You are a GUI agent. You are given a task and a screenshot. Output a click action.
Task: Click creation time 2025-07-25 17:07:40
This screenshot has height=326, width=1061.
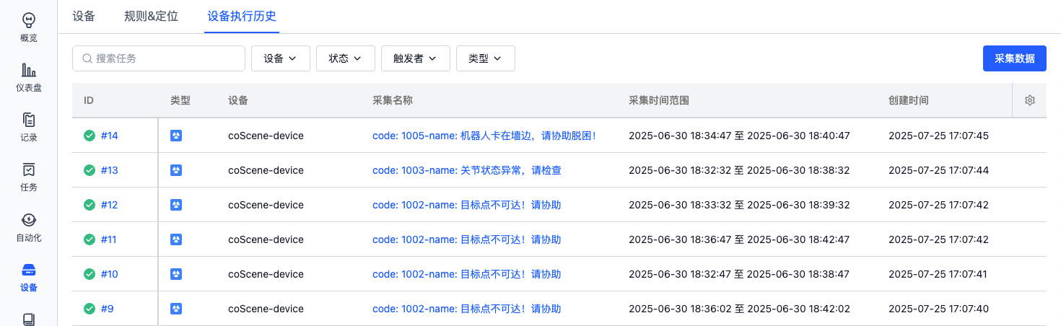coord(938,309)
